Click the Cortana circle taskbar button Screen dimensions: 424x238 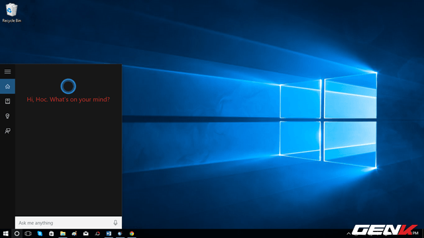pyautogui.click(x=17, y=233)
